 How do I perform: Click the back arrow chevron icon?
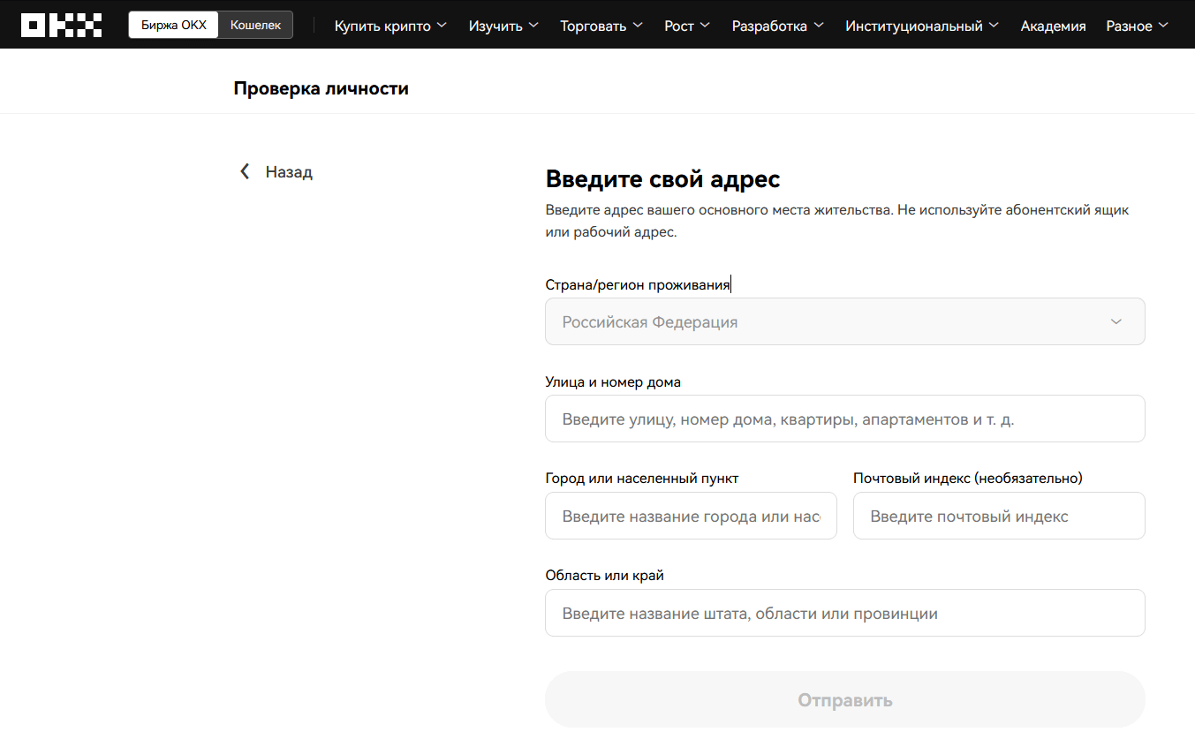coord(245,171)
